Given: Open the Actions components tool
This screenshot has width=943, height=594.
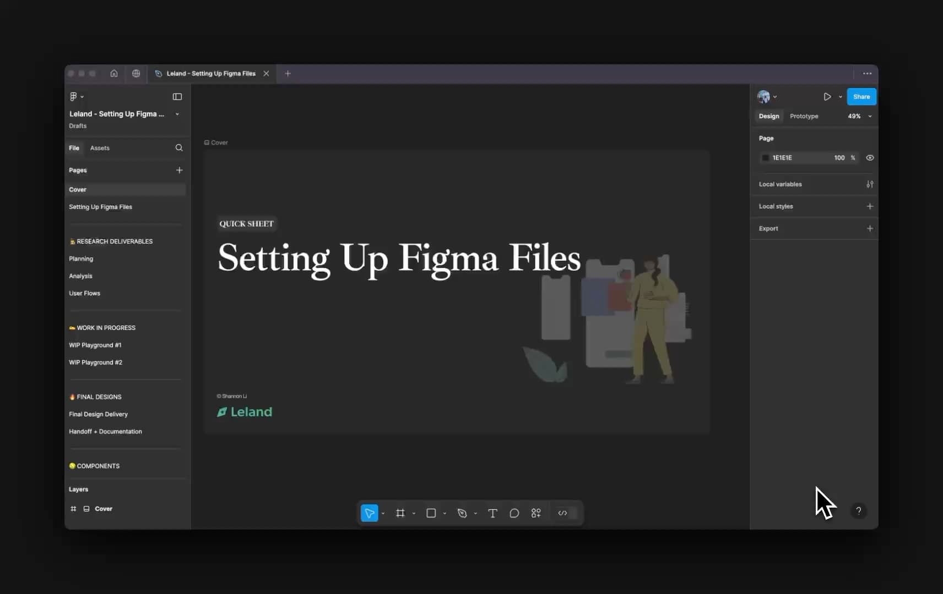Looking at the screenshot, I should (x=536, y=513).
